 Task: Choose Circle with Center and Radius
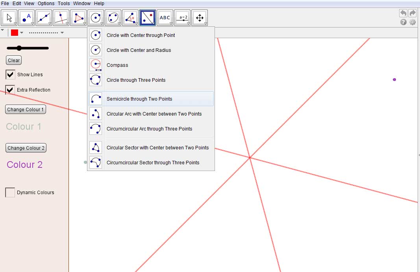pyautogui.click(x=139, y=50)
